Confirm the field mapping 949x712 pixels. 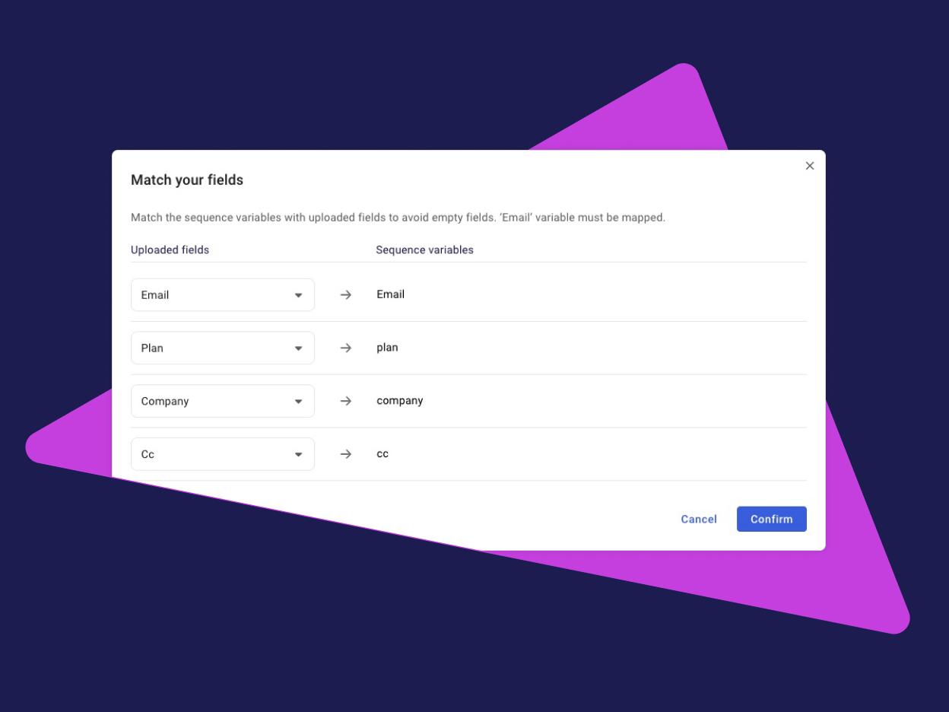click(771, 519)
